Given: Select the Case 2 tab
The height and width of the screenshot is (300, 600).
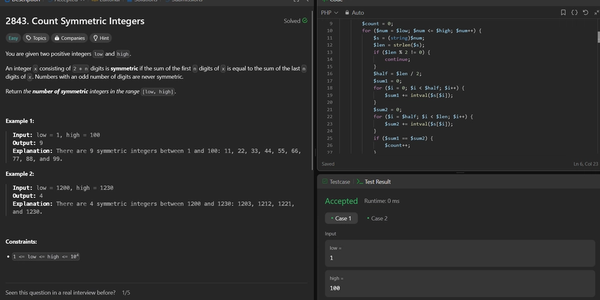Looking at the screenshot, I should pyautogui.click(x=377, y=218).
